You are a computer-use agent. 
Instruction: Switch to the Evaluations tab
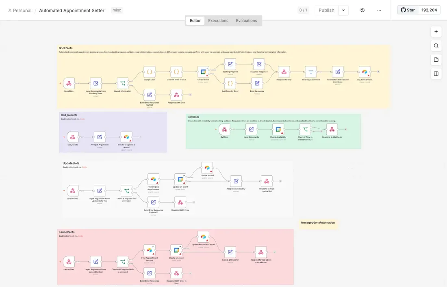pyautogui.click(x=246, y=20)
